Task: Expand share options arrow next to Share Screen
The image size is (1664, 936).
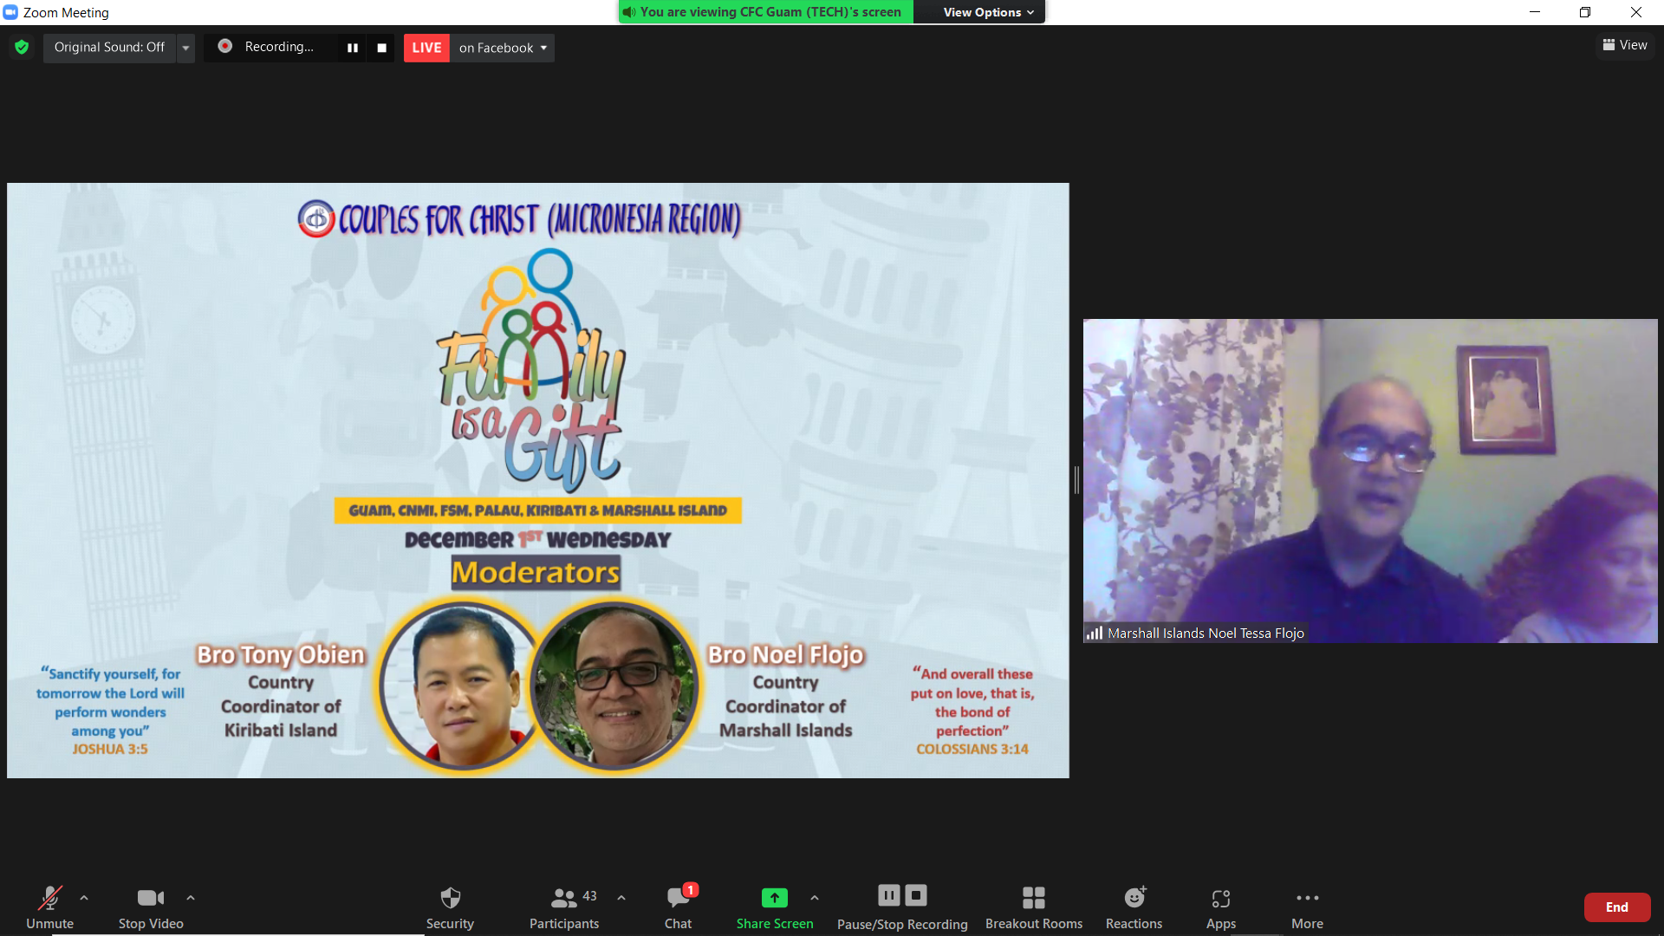Action: [x=815, y=898]
